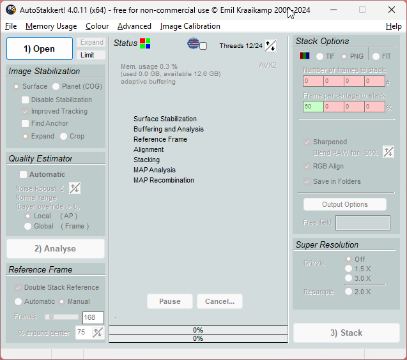
Task: Click the Blend RAW percentage adjust icon
Action: [388, 152]
